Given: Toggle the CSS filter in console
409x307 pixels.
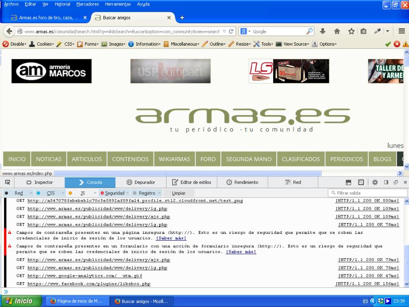Looking at the screenshot, I should click(51, 193).
